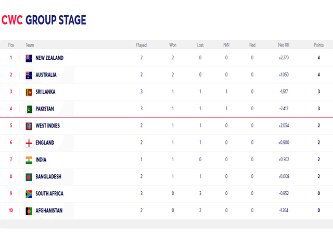
Task: Click the Played column header
Action: (x=142, y=45)
